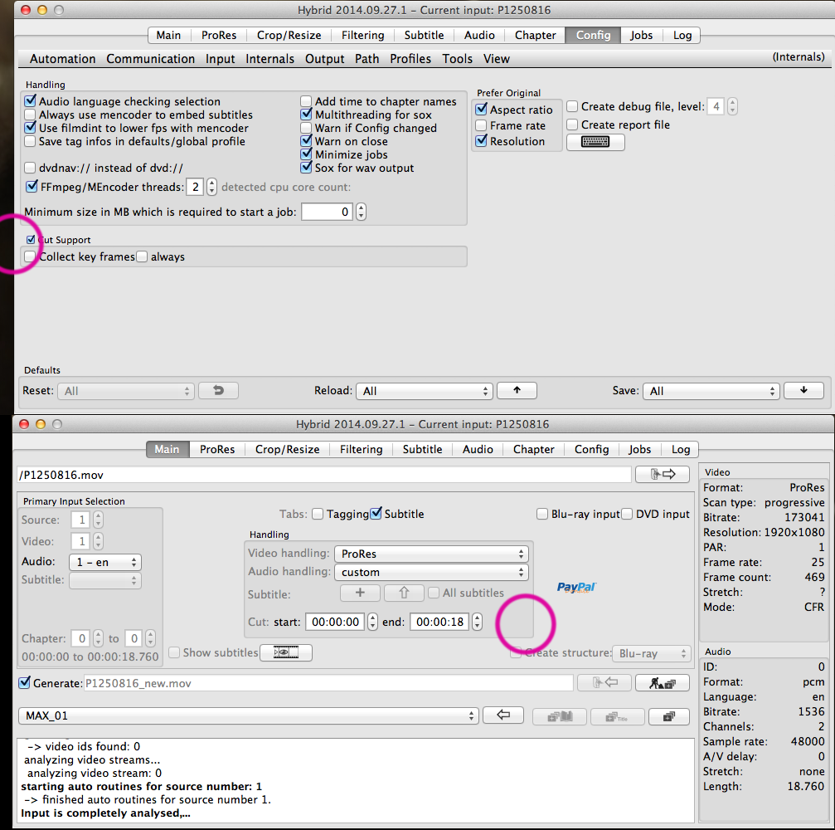The image size is (835, 830).
Task: Select the Tools config sub-menu
Action: pyautogui.click(x=457, y=59)
